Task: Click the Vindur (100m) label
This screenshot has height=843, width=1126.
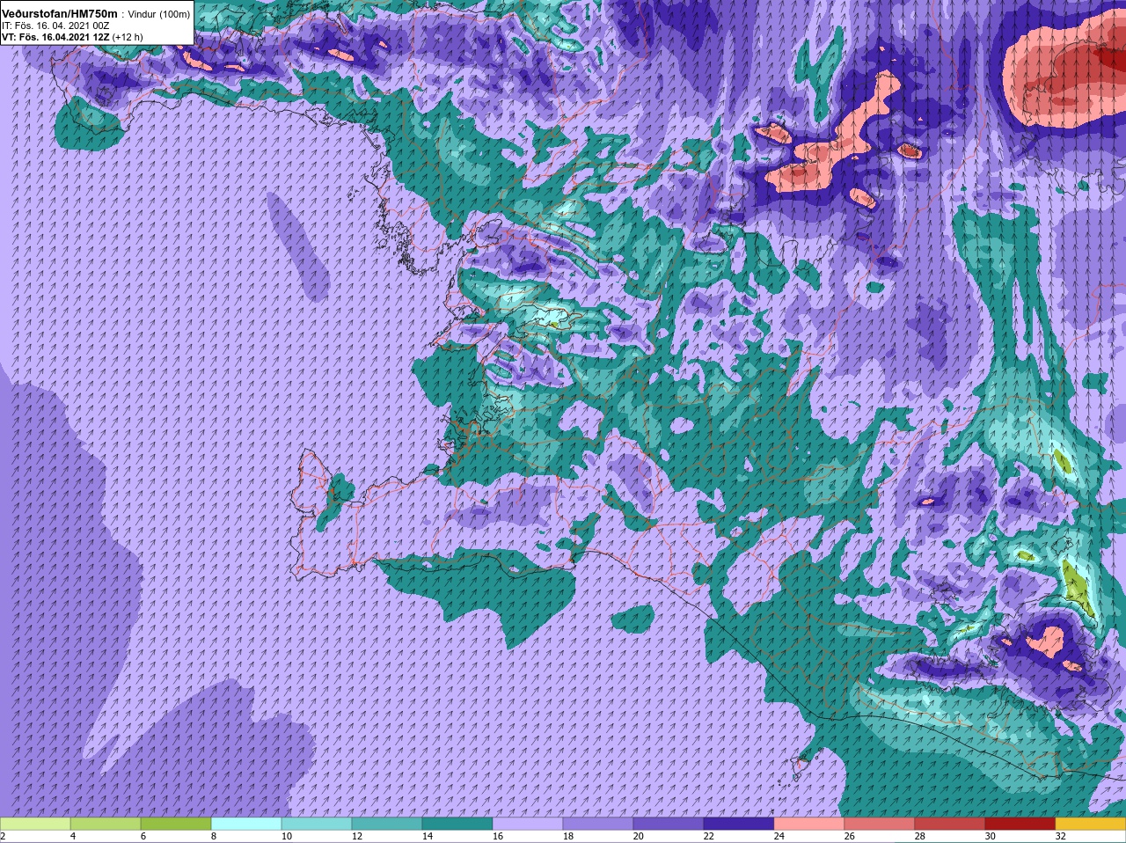Action: click(159, 13)
